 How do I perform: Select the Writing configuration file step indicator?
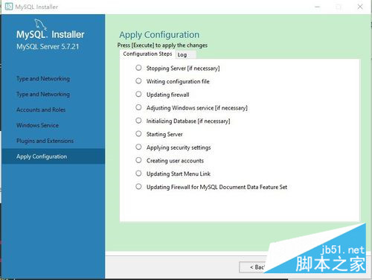coord(138,81)
